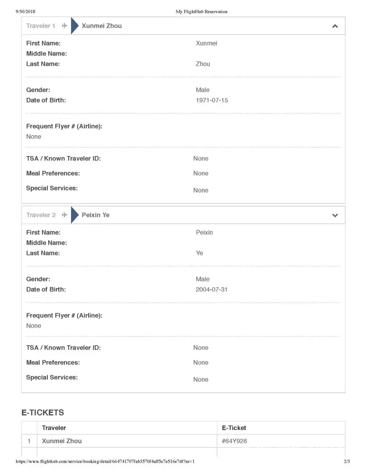Collapse Traveler 1 section with up chevron
Screen dimensions: 366x473
tap(335, 26)
